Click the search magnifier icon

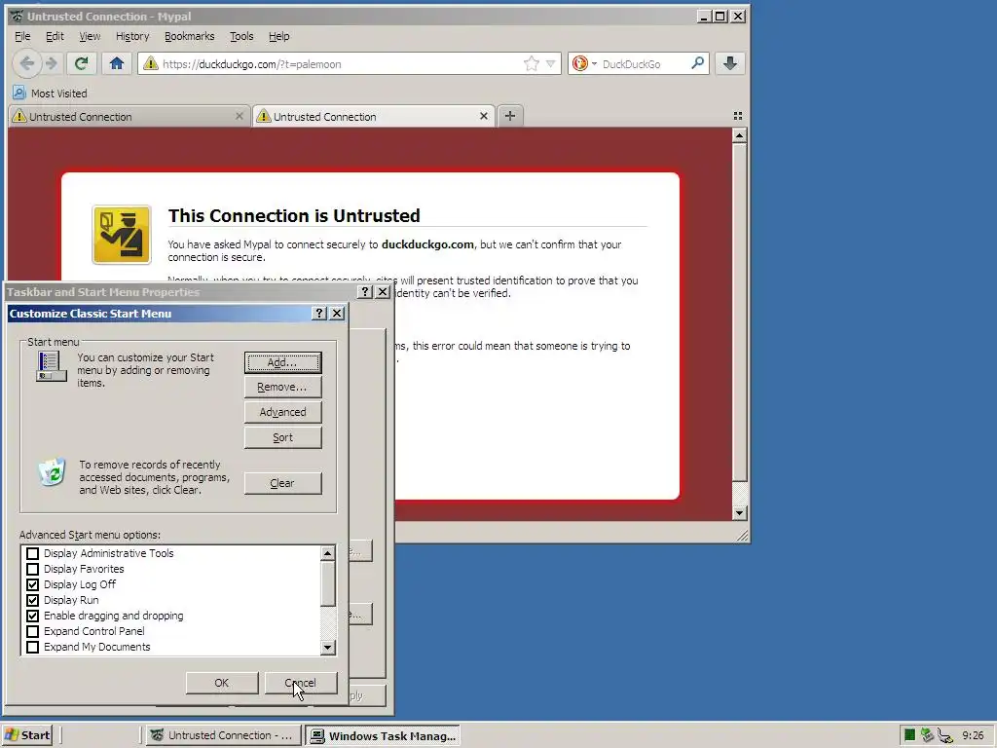pyautogui.click(x=697, y=63)
